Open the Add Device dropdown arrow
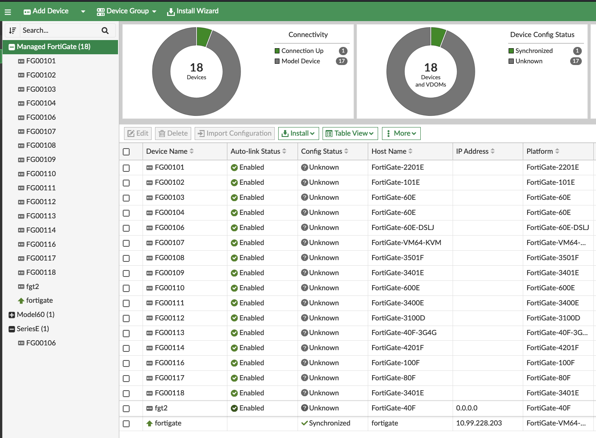 point(83,12)
